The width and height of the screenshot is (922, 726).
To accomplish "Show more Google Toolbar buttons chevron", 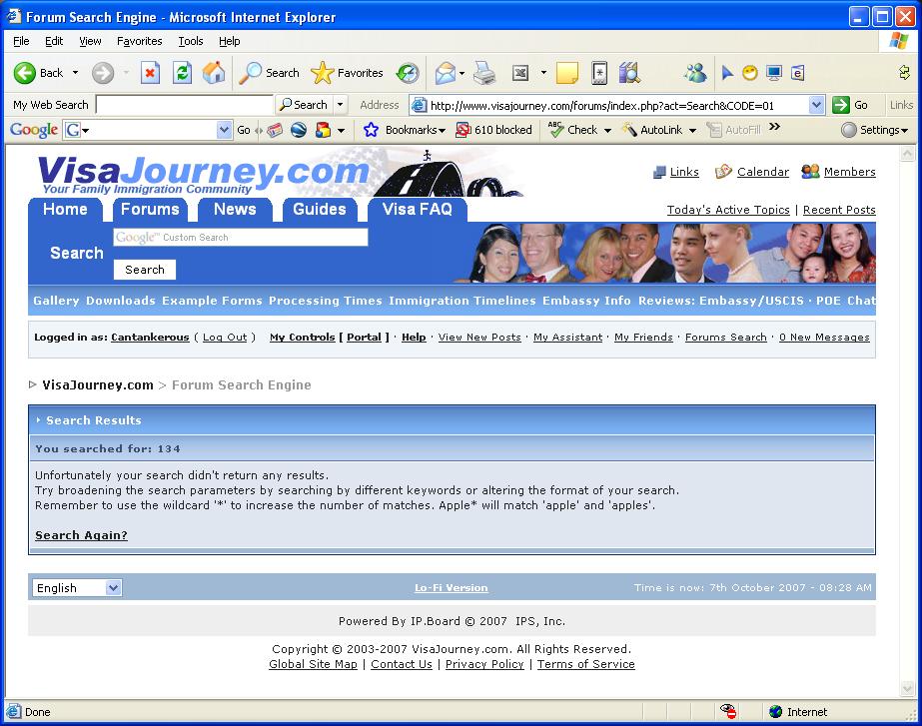I will (x=774, y=127).
